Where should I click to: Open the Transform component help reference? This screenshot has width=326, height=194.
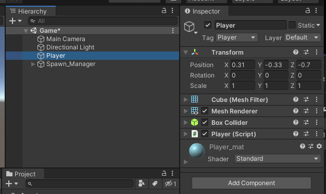tap(296, 52)
